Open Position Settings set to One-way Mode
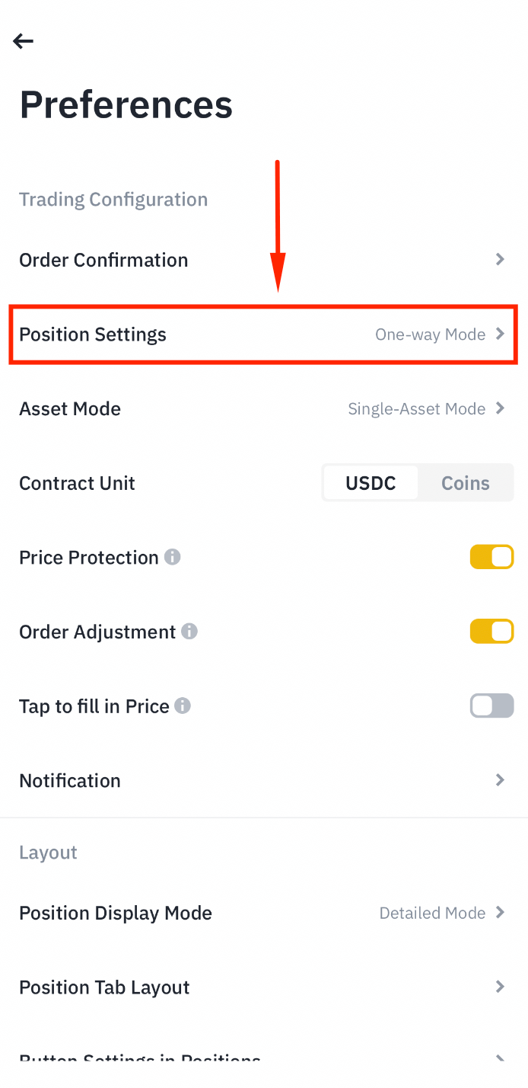This screenshot has width=528, height=1088. (263, 334)
